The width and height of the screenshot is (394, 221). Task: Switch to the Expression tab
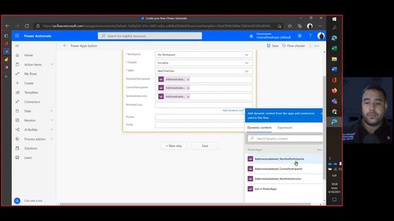pos(284,128)
